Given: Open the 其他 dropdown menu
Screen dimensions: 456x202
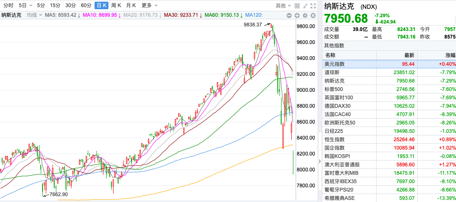Looking at the screenshot, I should (284, 5).
